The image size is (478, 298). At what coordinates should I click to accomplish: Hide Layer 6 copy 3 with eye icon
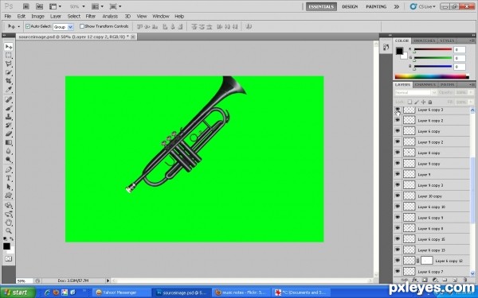pos(398,110)
